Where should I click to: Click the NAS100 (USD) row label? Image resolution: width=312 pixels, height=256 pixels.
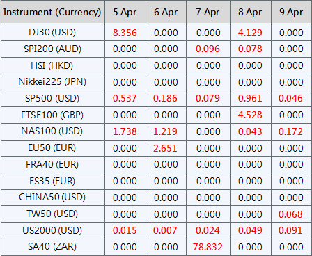(53, 131)
